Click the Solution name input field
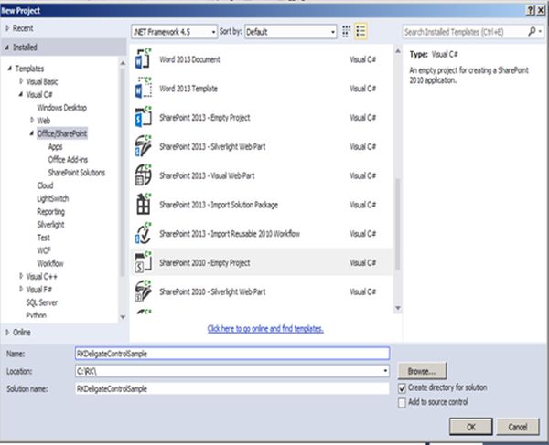The image size is (549, 445). 232,388
